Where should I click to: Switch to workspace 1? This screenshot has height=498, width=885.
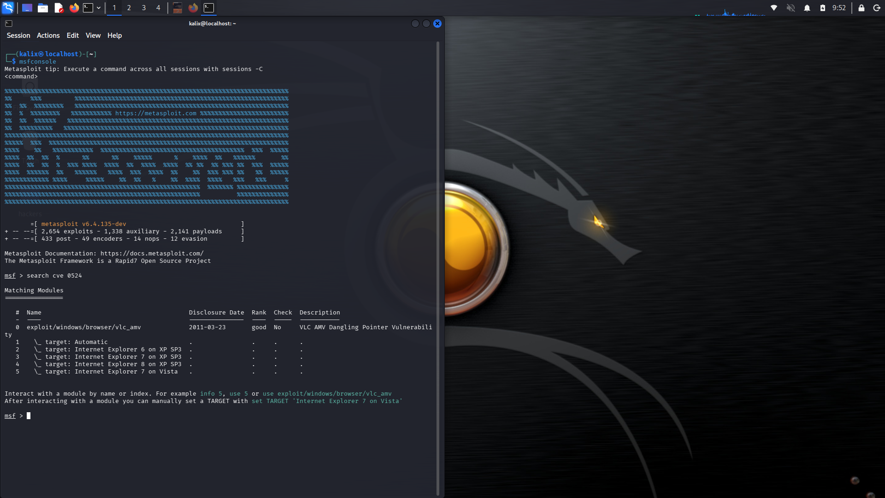pyautogui.click(x=114, y=8)
